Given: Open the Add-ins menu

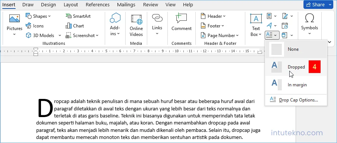Looking at the screenshot, I should click(115, 25).
